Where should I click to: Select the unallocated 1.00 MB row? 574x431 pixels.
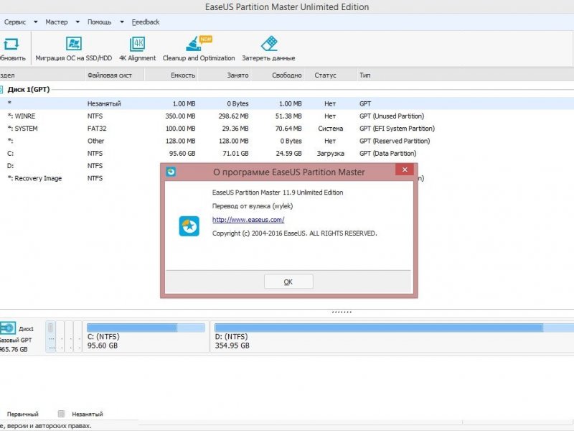[287, 103]
